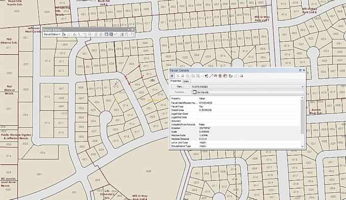Click the Template... button
The width and height of the screenshot is (346, 200).
(x=181, y=92)
